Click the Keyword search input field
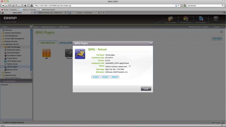The image size is (226, 127). 18,85
